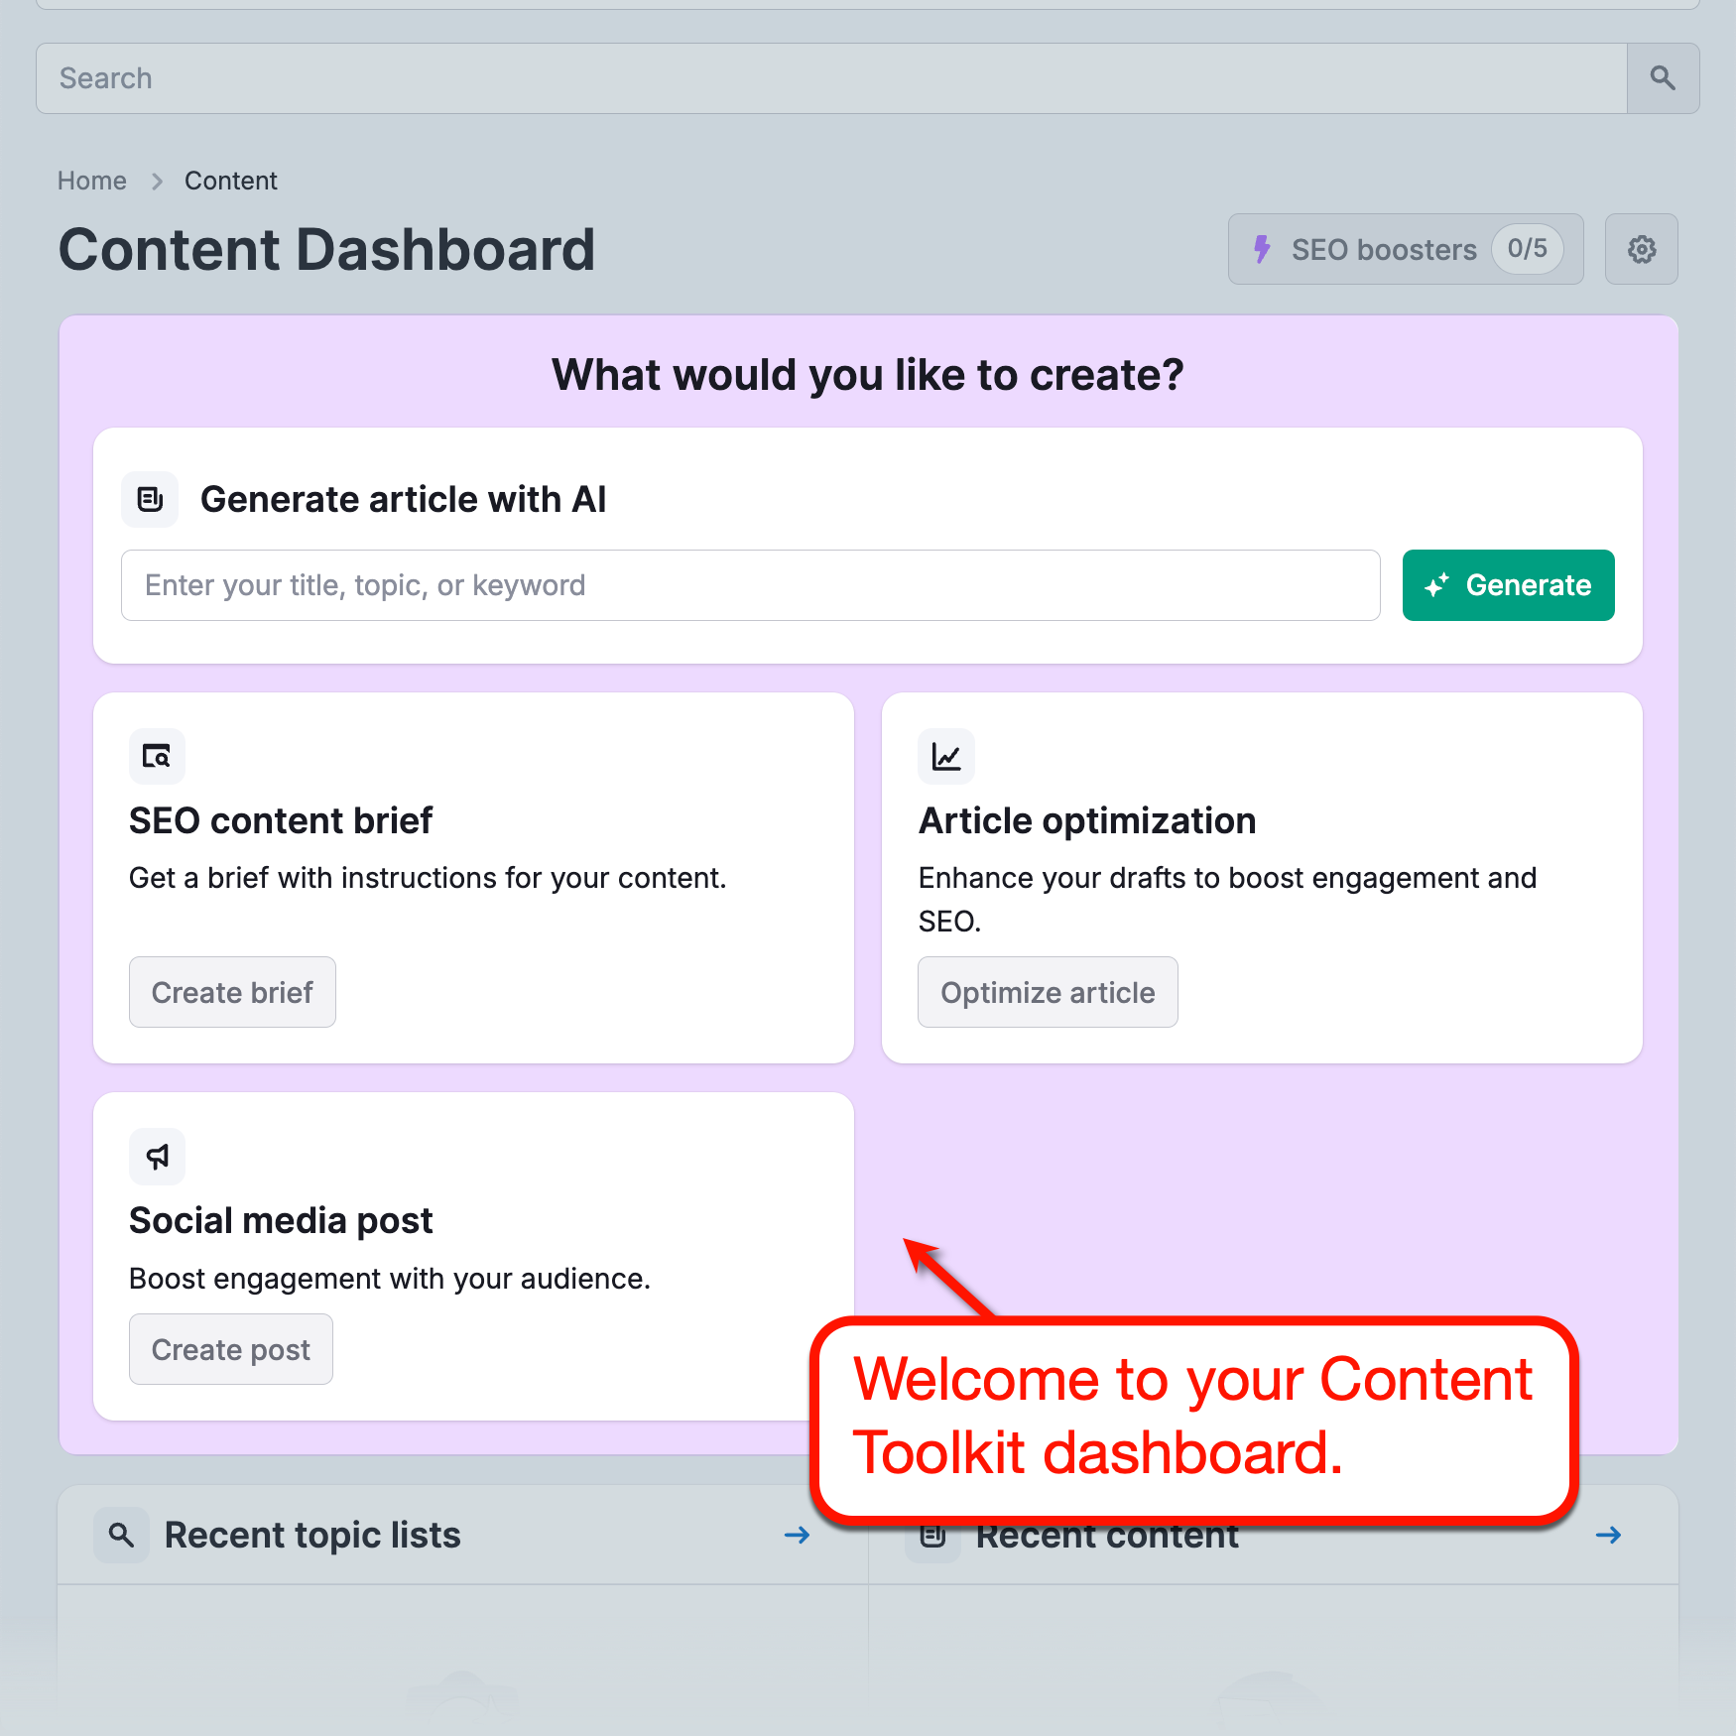Click the Optimize article button

pos(1048,991)
